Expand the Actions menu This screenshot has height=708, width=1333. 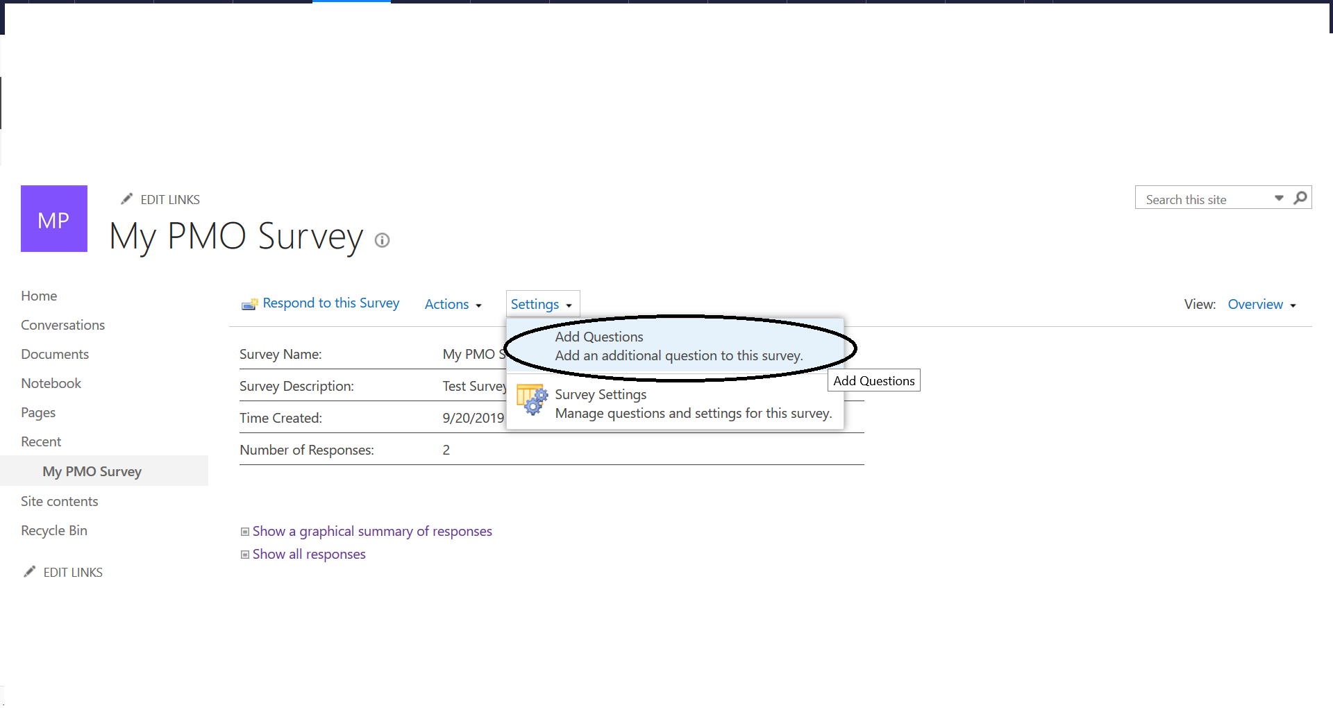click(x=453, y=304)
